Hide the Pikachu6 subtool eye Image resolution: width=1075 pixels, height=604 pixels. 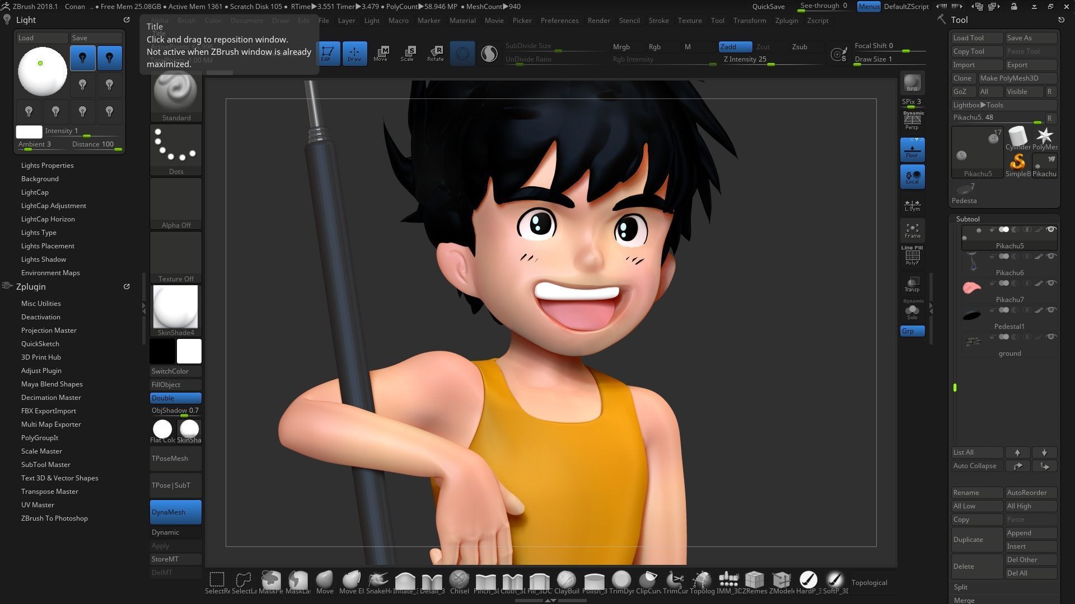[x=1051, y=257]
